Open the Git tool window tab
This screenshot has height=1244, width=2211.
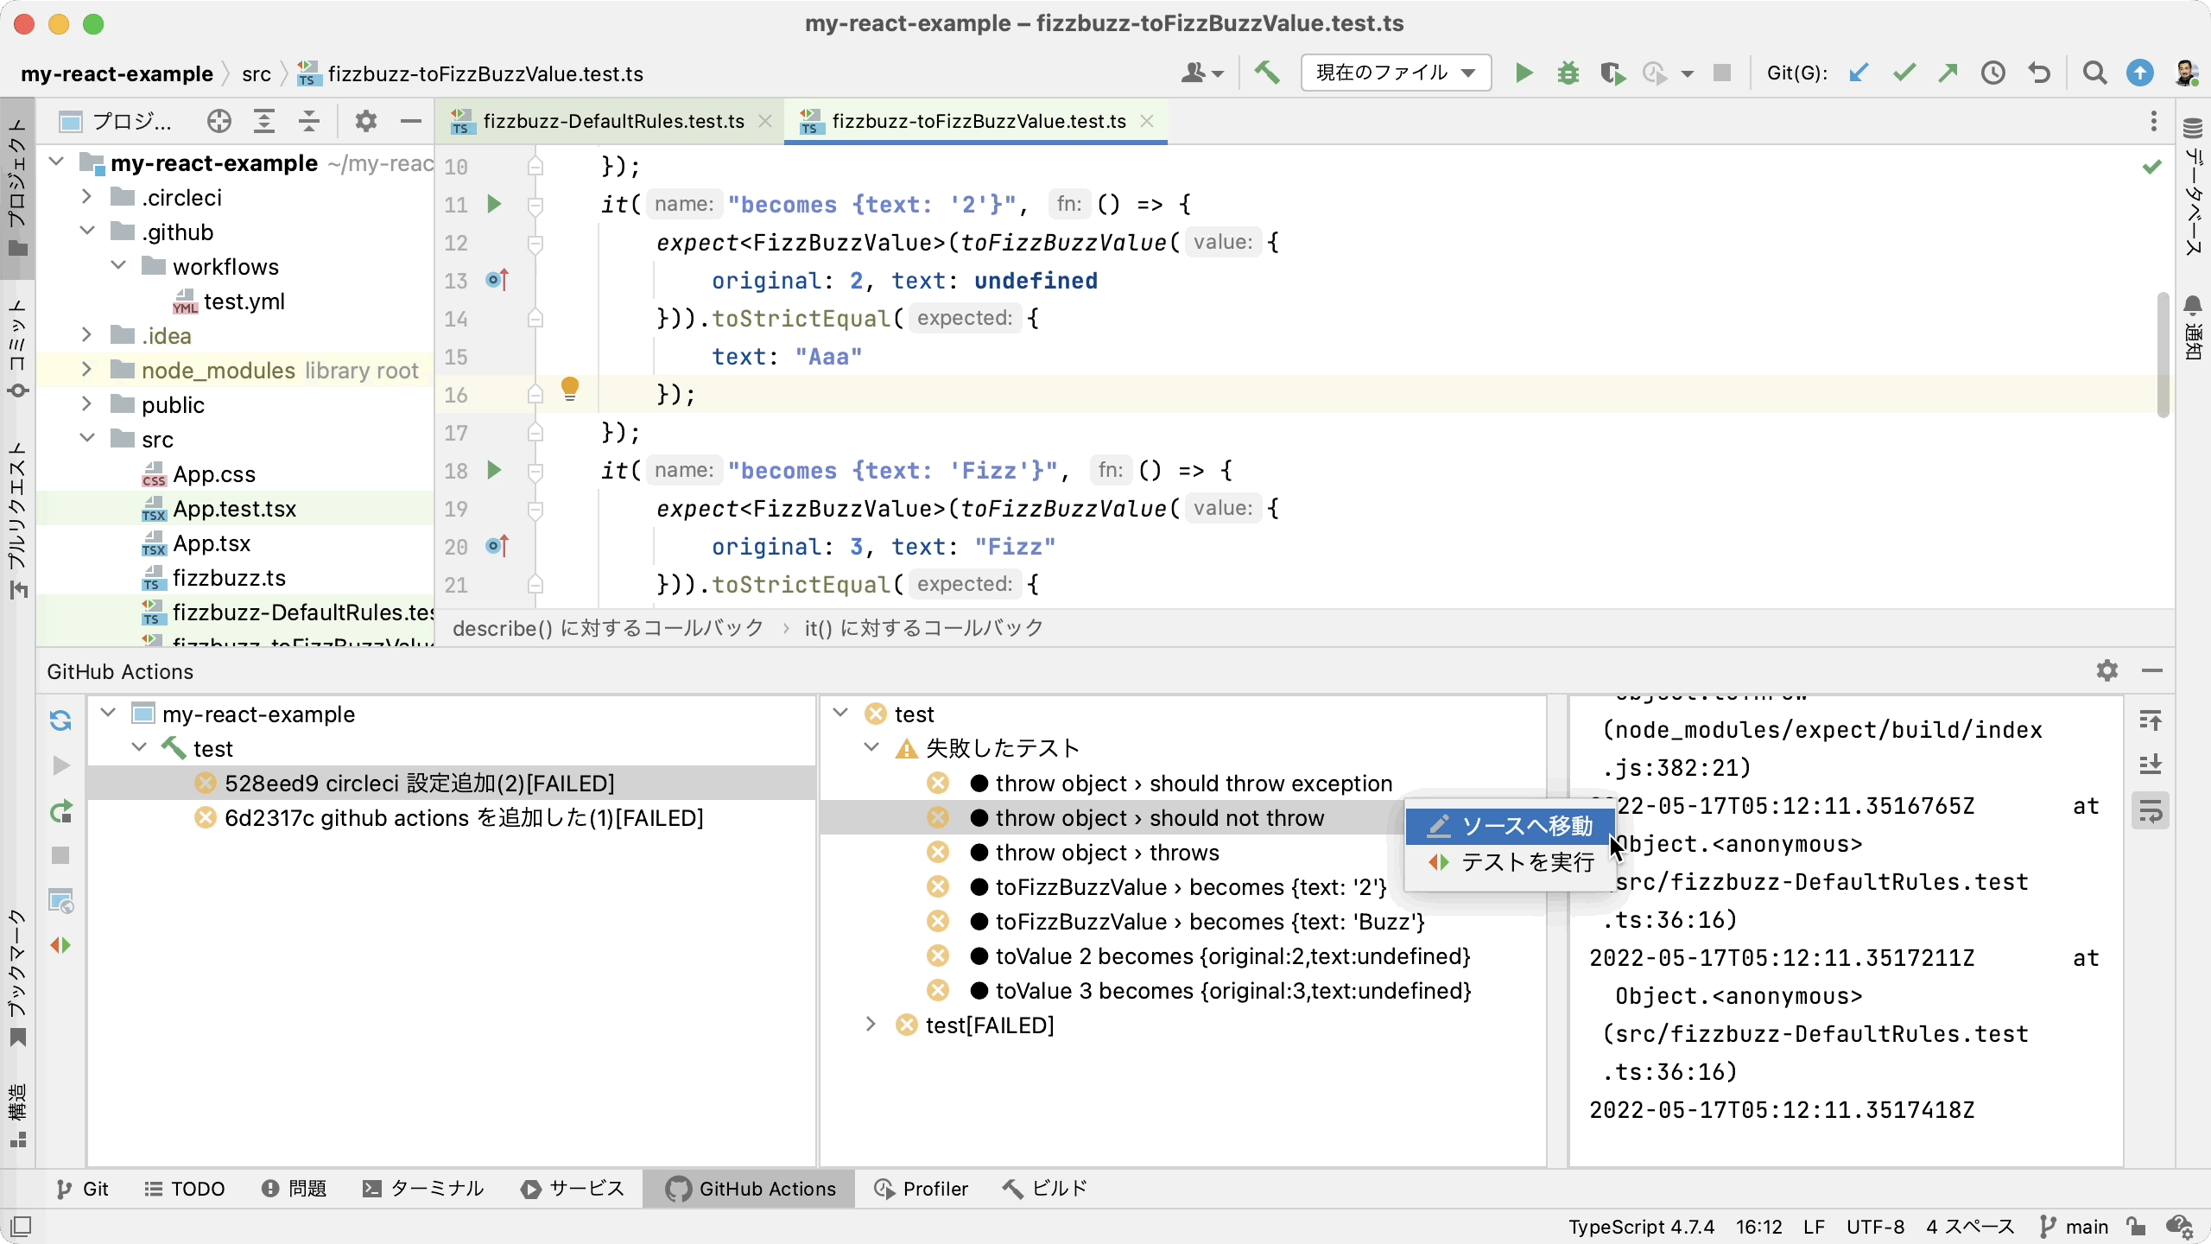click(83, 1189)
